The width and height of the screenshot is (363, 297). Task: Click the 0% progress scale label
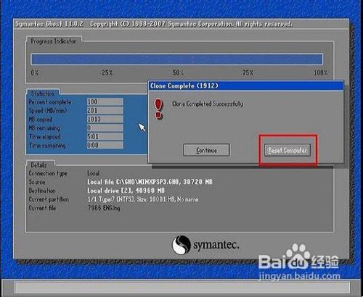(x=35, y=72)
